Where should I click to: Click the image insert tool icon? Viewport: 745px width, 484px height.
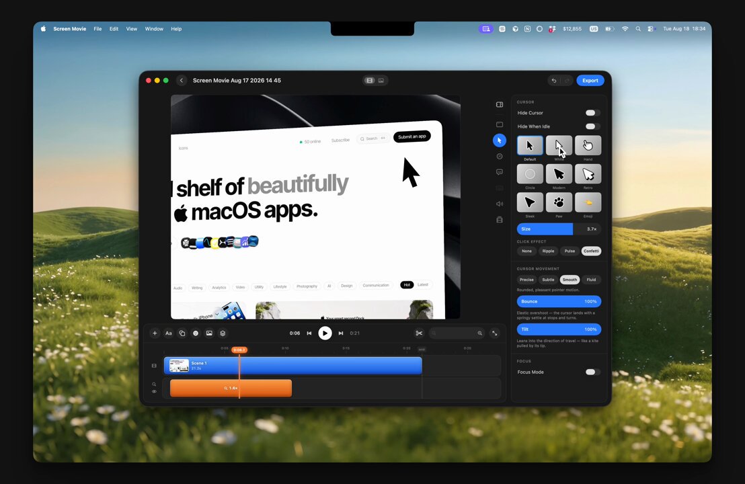click(209, 333)
